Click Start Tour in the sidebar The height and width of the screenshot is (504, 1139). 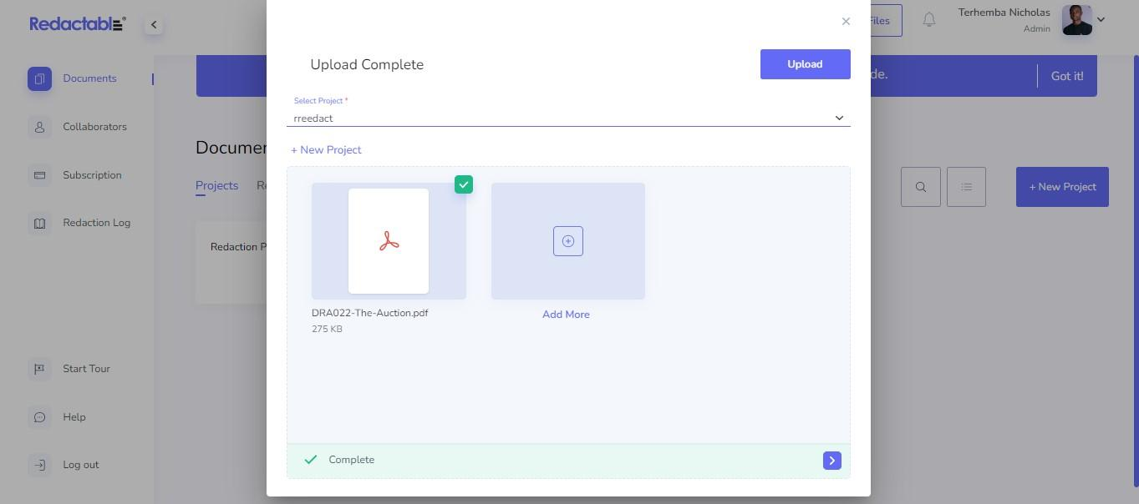point(86,369)
